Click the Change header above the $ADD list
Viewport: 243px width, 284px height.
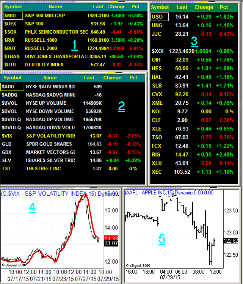tap(112, 78)
